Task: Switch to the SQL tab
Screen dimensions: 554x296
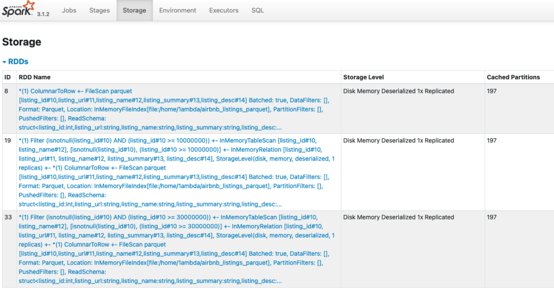Action: 257,10
